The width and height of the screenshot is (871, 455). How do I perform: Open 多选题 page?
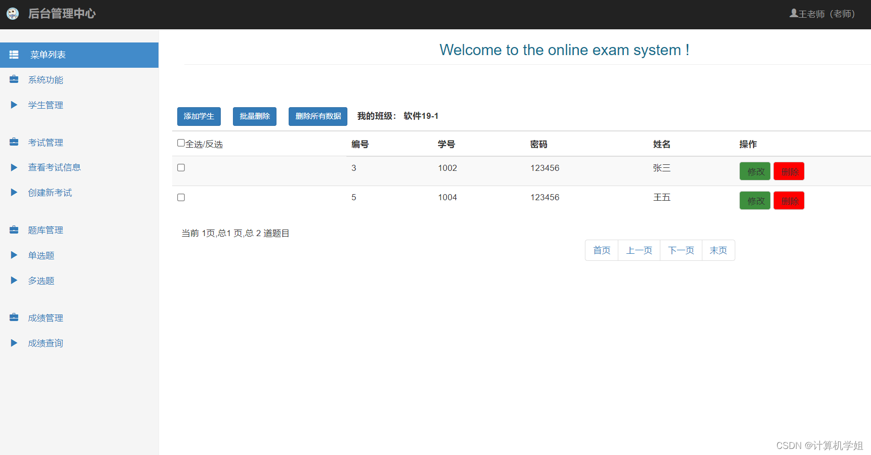[41, 281]
